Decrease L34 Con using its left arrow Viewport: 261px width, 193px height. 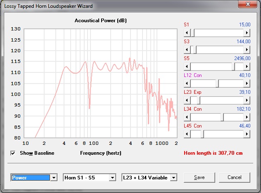tap(187, 117)
